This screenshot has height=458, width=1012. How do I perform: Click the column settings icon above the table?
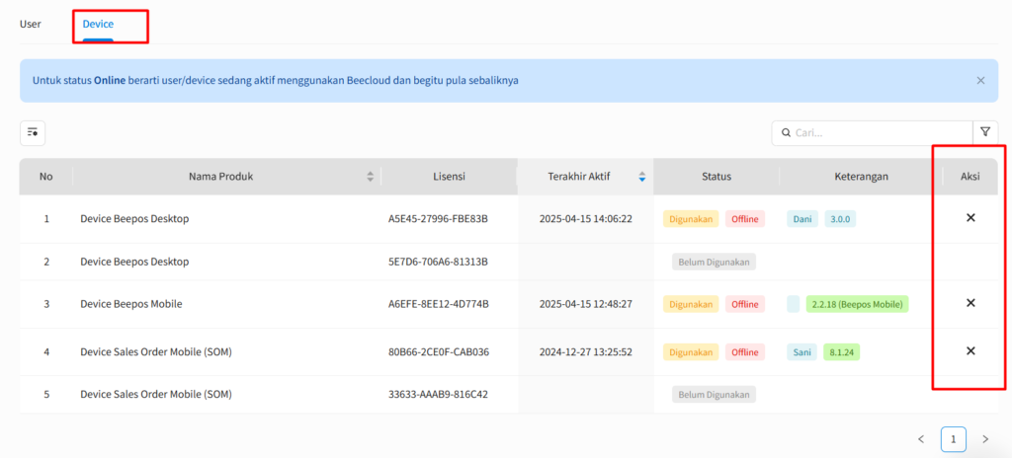33,133
